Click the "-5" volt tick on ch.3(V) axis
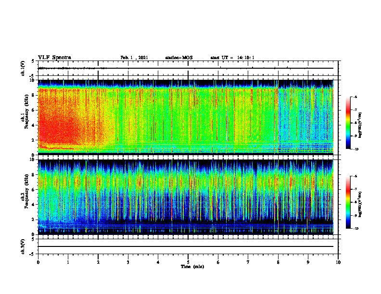 coord(32,254)
